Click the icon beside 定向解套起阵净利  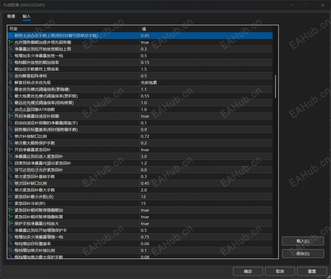(x=10, y=76)
